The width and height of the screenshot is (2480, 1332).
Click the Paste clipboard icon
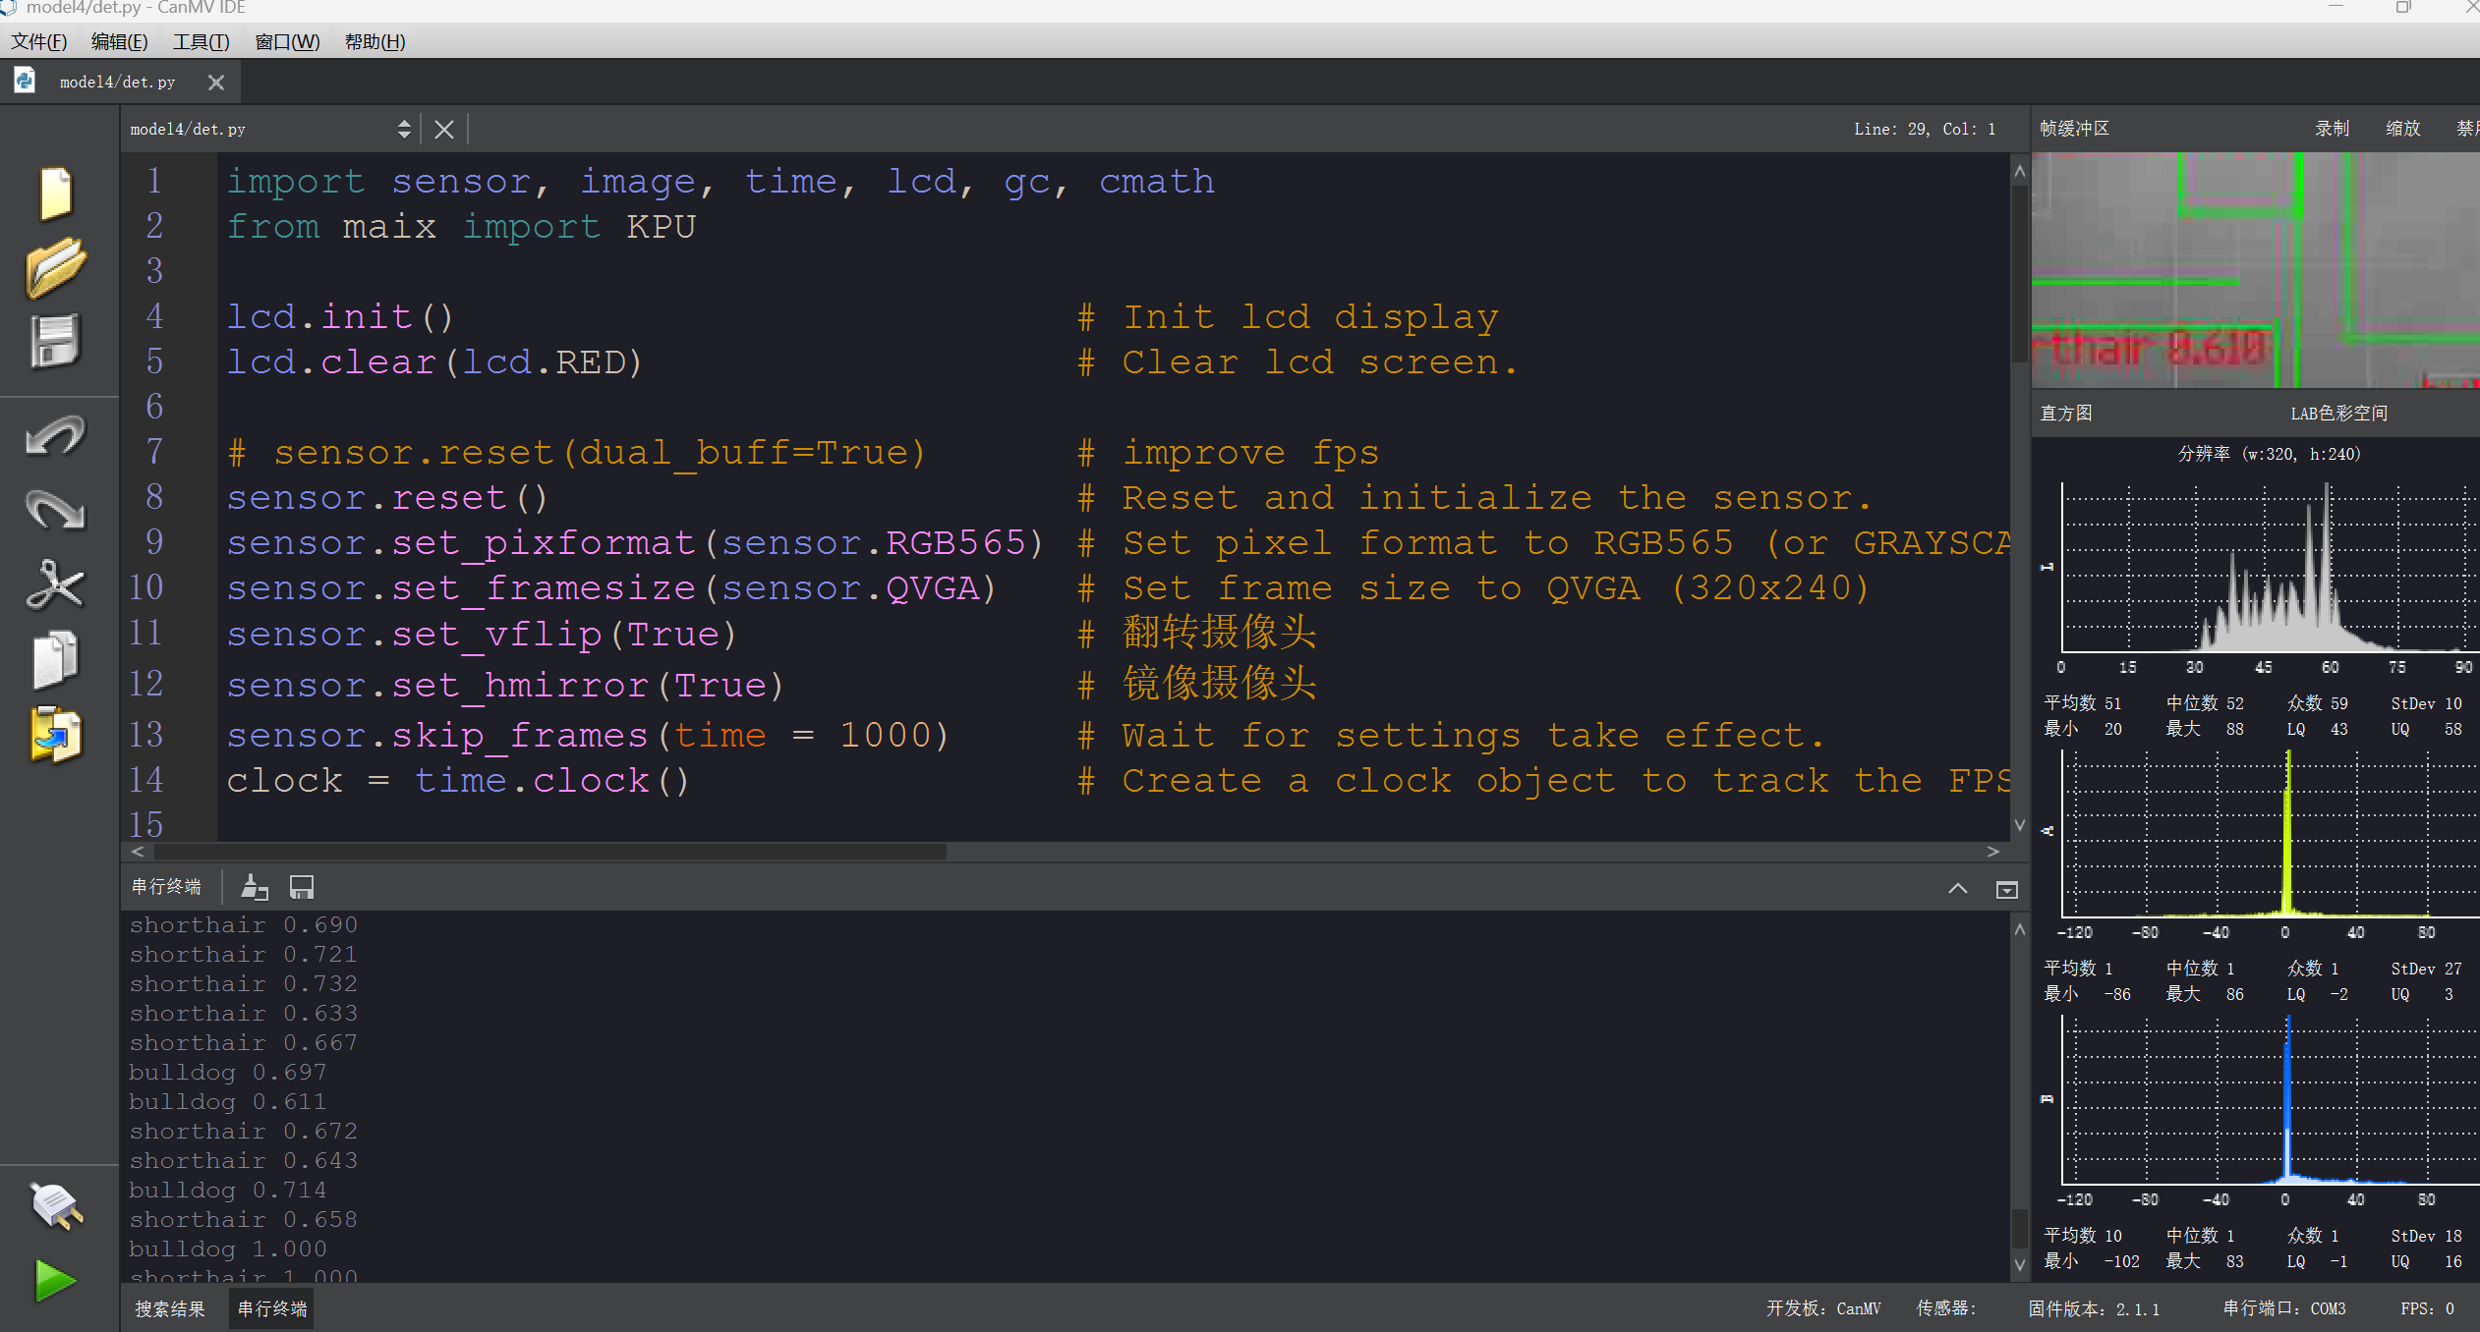(56, 735)
